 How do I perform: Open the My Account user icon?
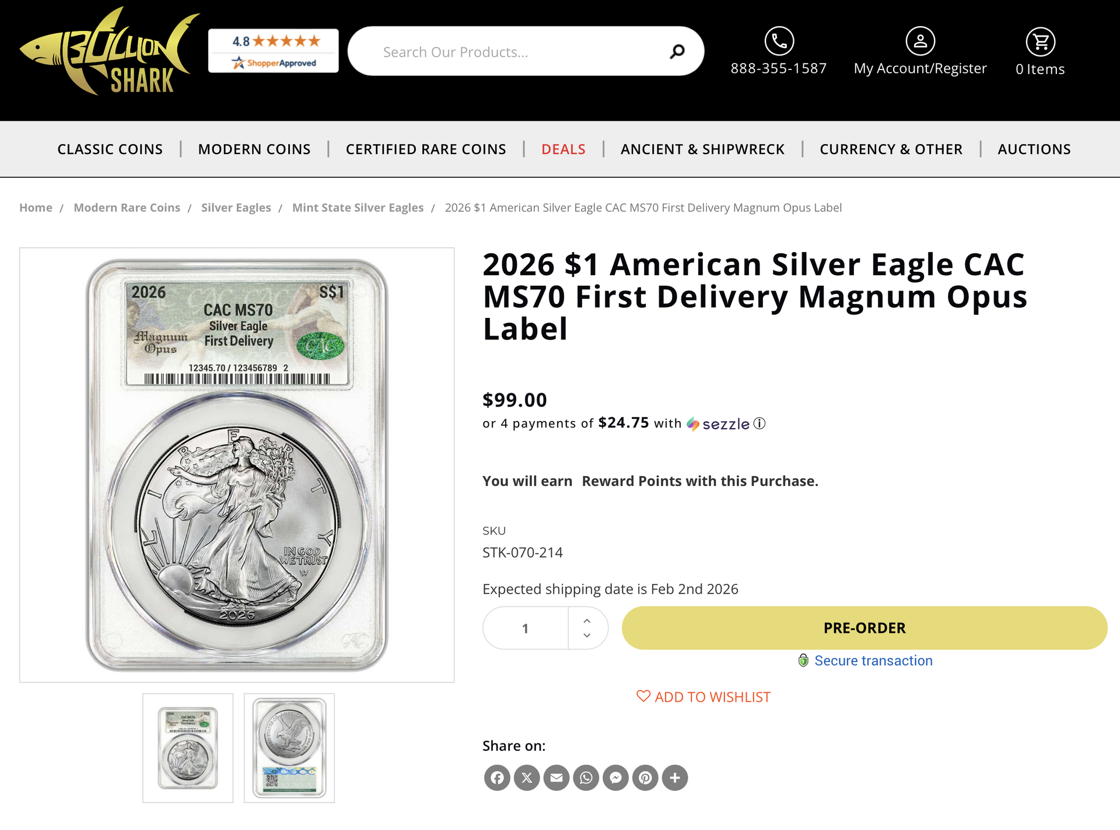tap(920, 41)
